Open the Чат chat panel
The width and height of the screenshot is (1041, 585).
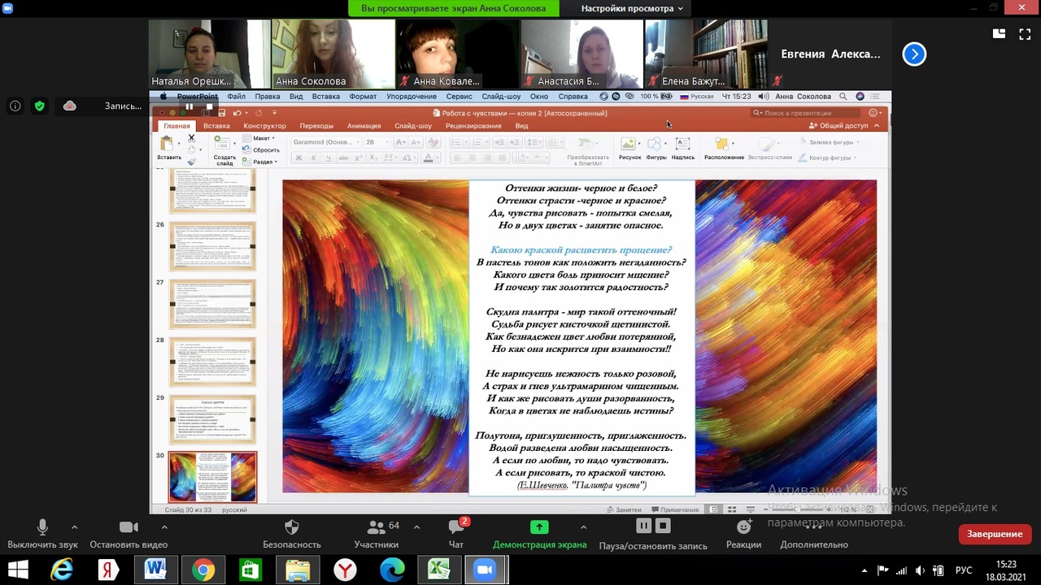pyautogui.click(x=455, y=527)
